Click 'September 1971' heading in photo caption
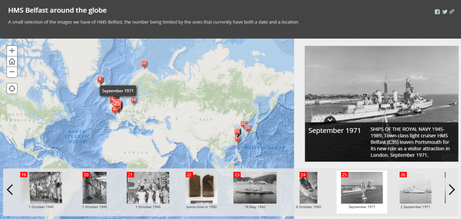The width and height of the screenshot is (461, 219). click(x=334, y=131)
